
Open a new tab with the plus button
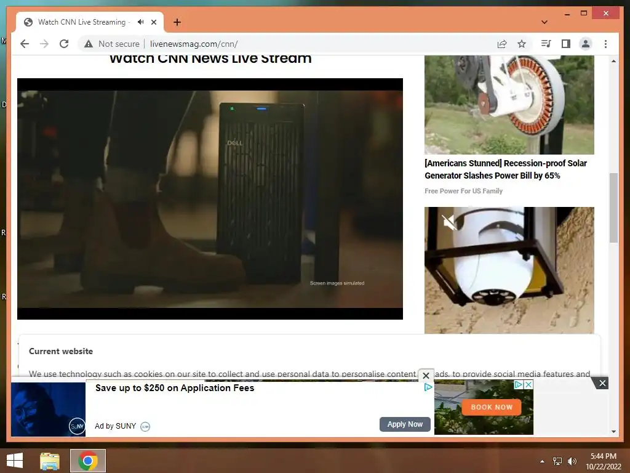click(177, 22)
